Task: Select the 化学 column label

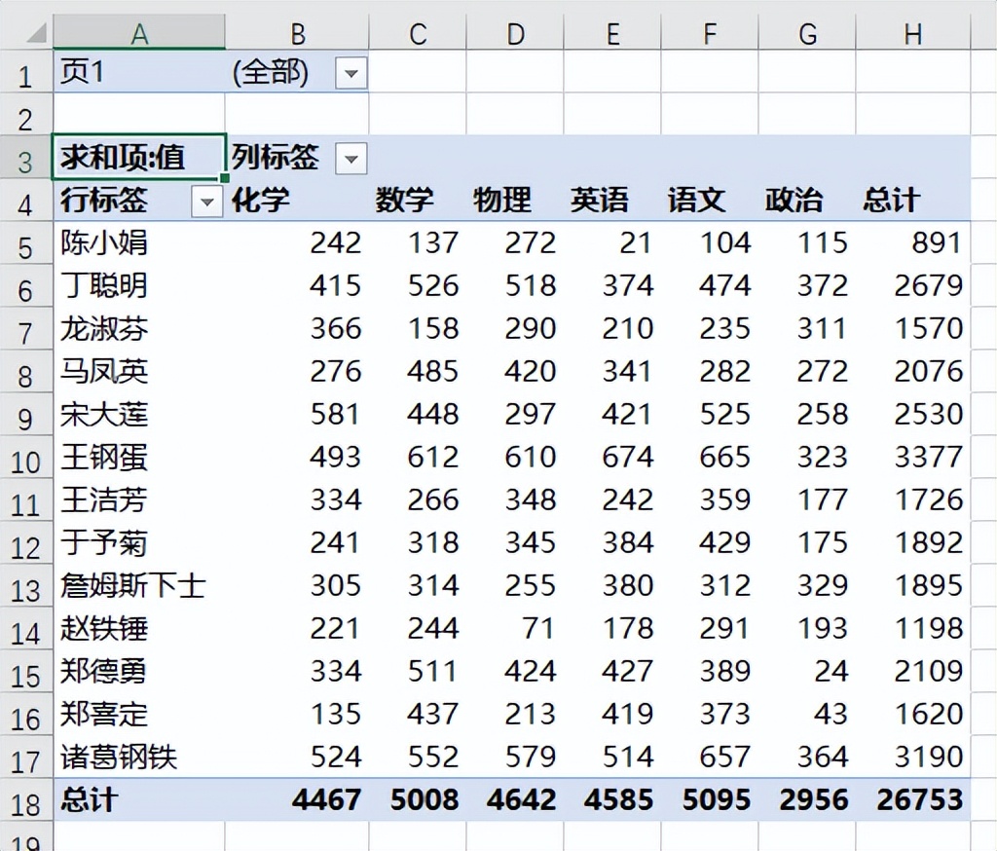Action: (x=260, y=201)
